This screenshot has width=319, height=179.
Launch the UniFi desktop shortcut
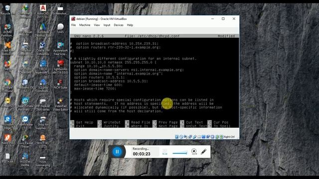click(x=60, y=29)
